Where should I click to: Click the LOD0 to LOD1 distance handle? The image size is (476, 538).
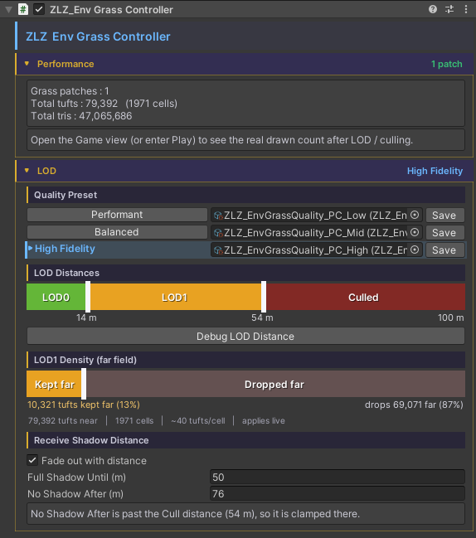point(88,297)
